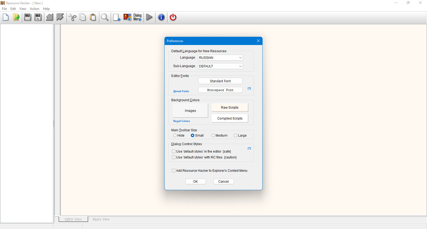Click the down-right arrow toolbar icon
Viewport: 427px width, 229px height.
[x=60, y=17]
